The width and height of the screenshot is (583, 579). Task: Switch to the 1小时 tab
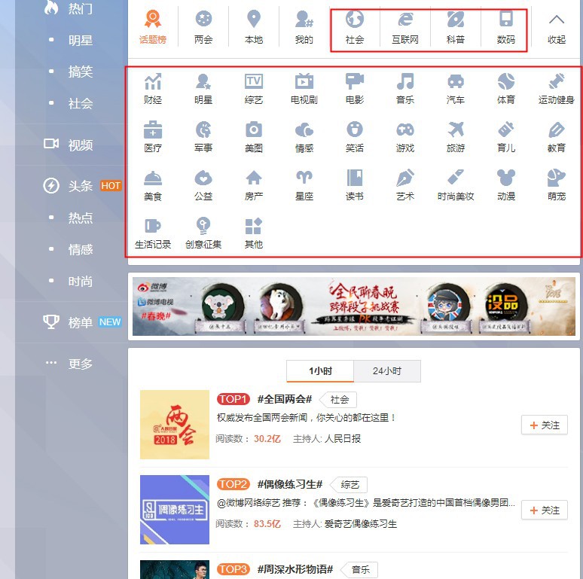pyautogui.click(x=320, y=371)
